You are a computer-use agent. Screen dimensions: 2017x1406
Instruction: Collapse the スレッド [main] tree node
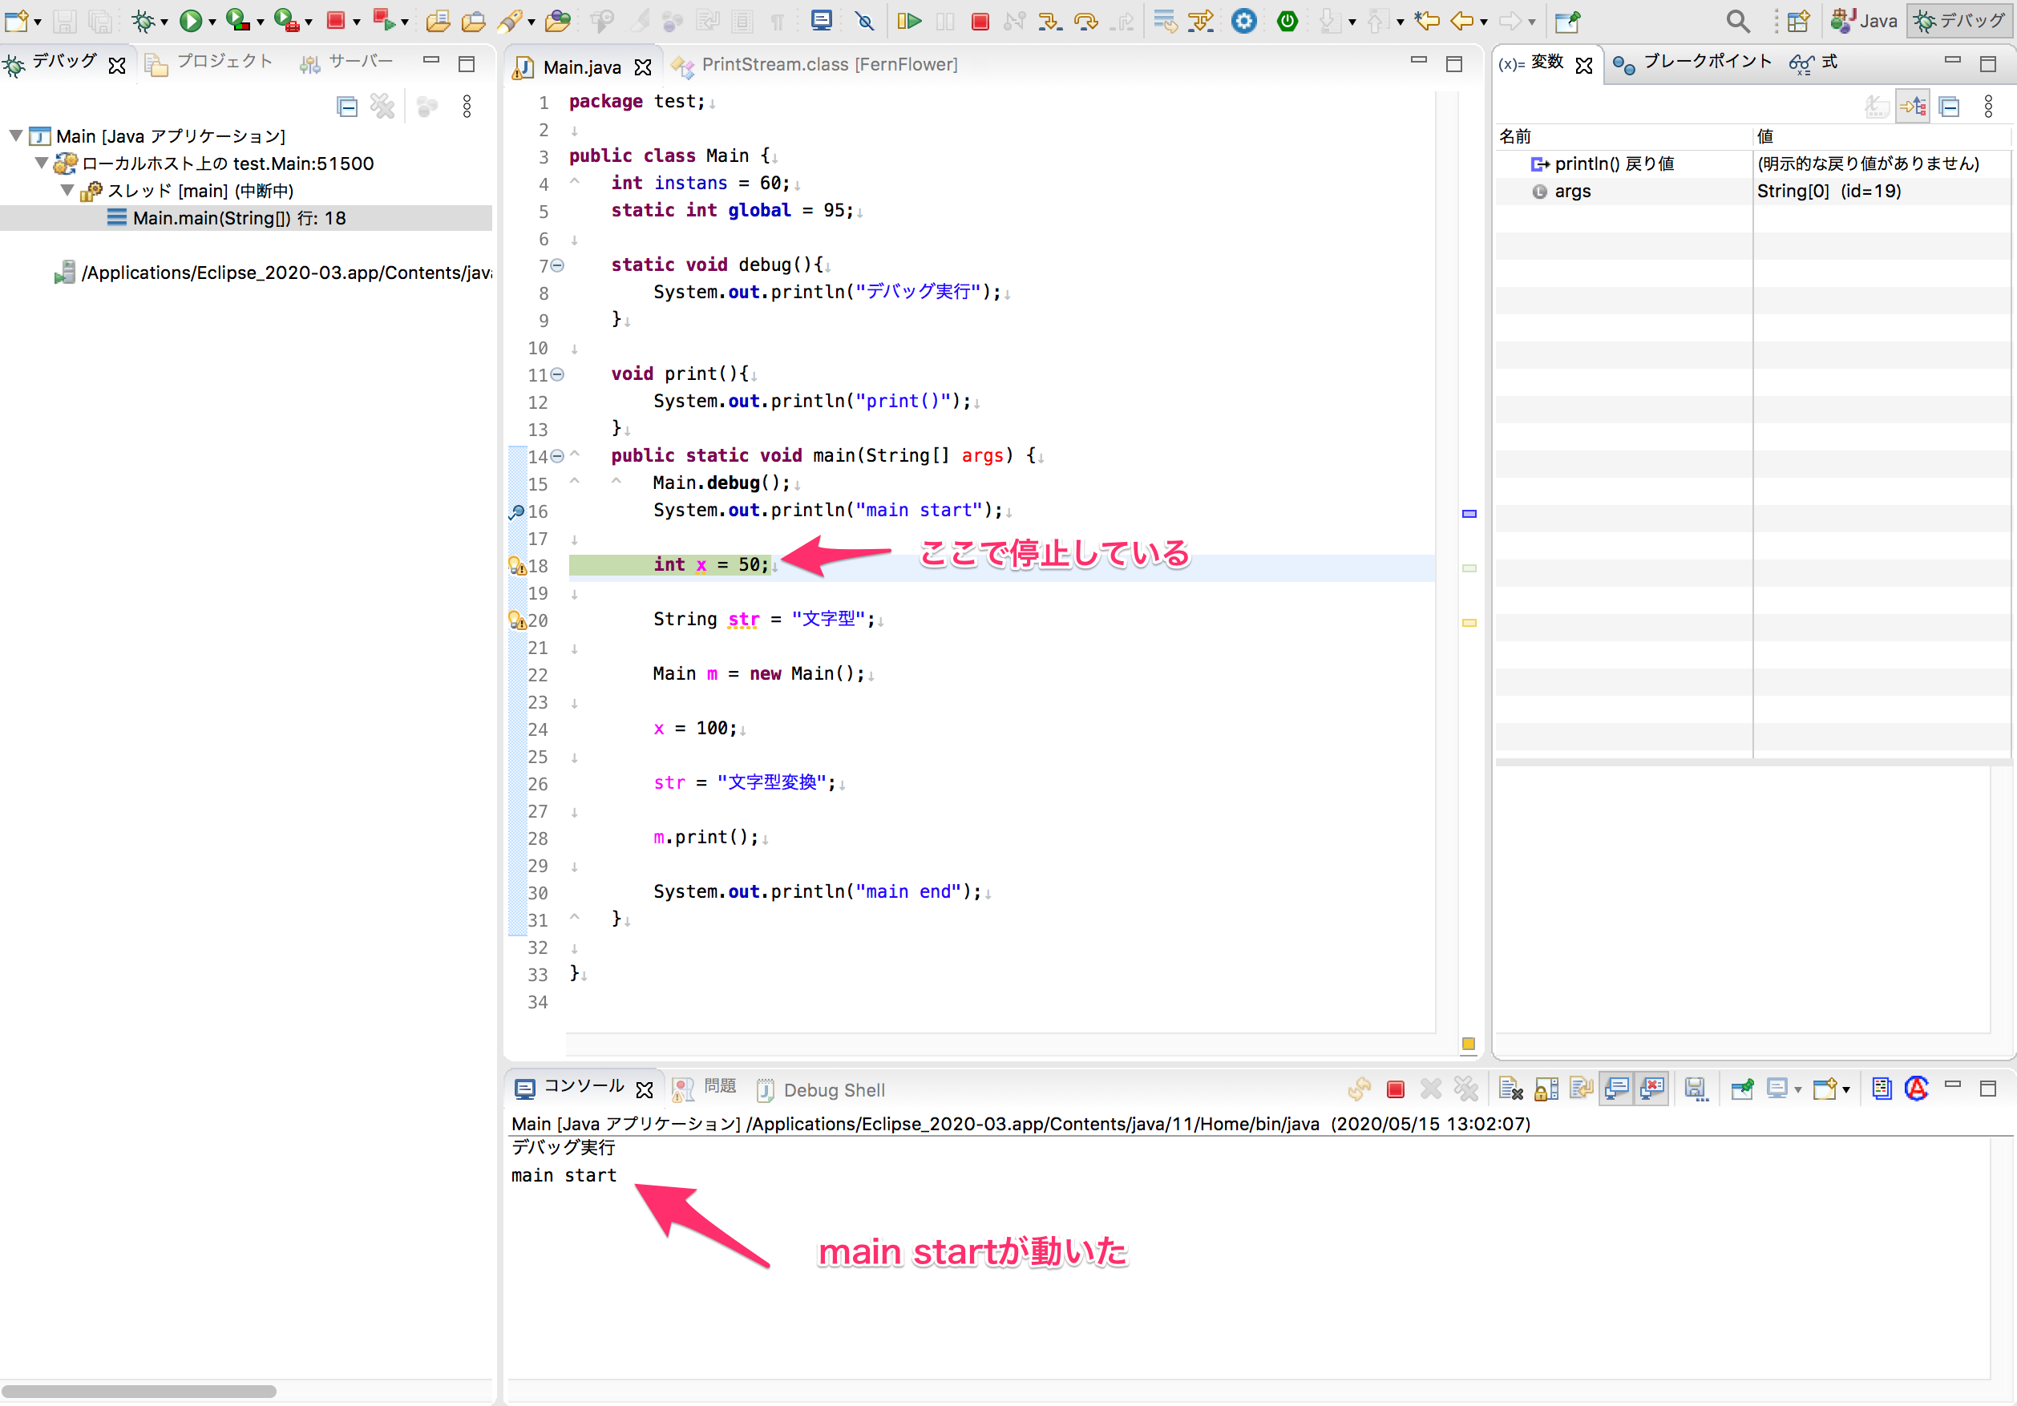(x=67, y=191)
